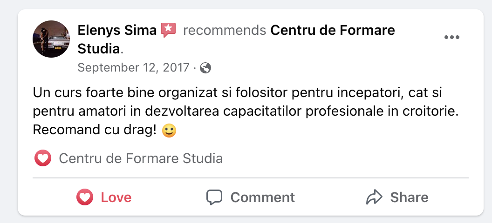Click the September 12, 2017 timestamp
This screenshot has height=223, width=492.
pos(133,68)
